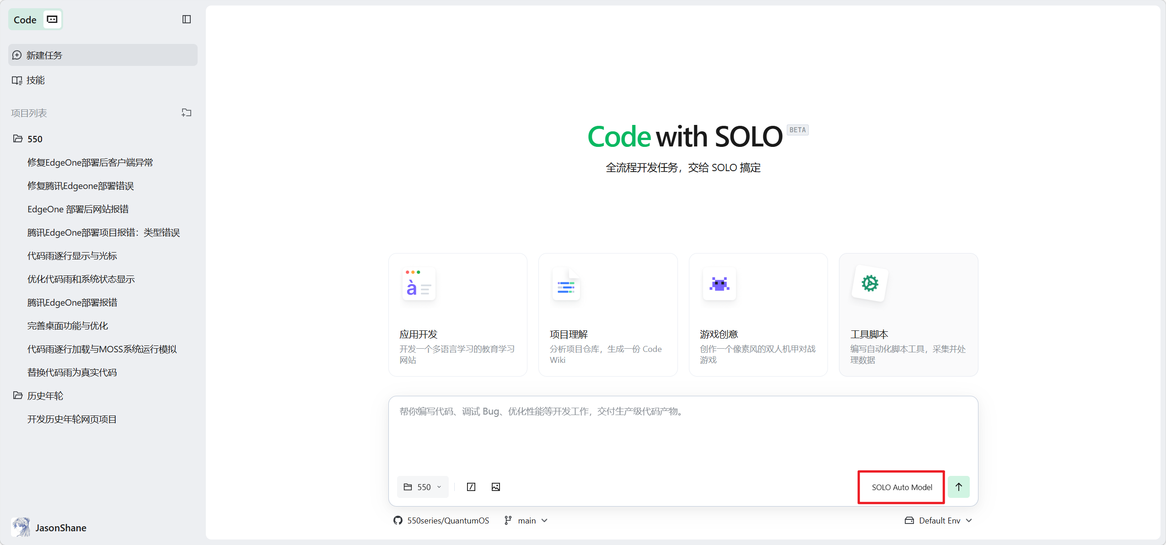This screenshot has height=545, width=1166.
Task: Collapse the 550 project folder
Action: point(18,139)
